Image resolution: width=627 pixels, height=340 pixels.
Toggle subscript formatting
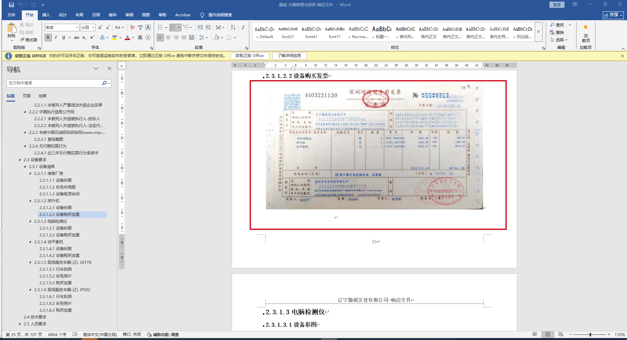click(x=84, y=37)
